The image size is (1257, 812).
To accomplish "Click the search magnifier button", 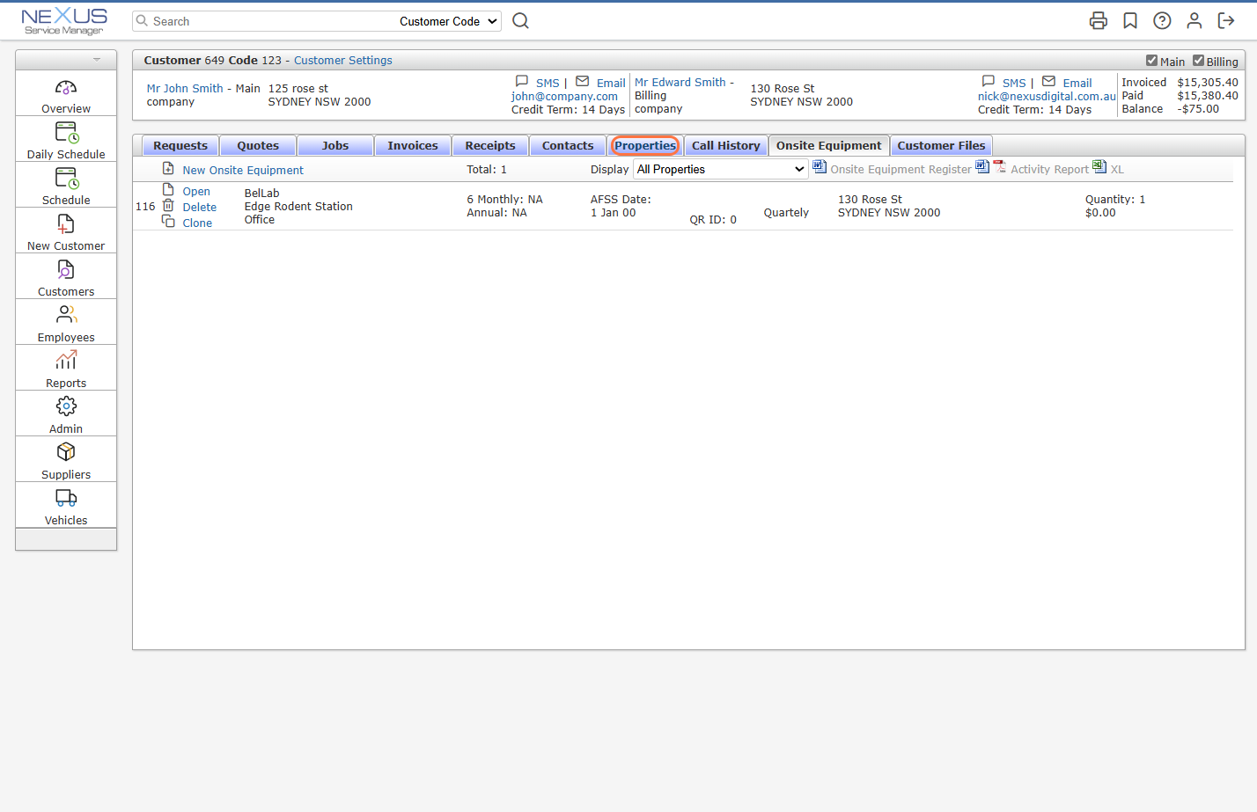I will (x=521, y=20).
